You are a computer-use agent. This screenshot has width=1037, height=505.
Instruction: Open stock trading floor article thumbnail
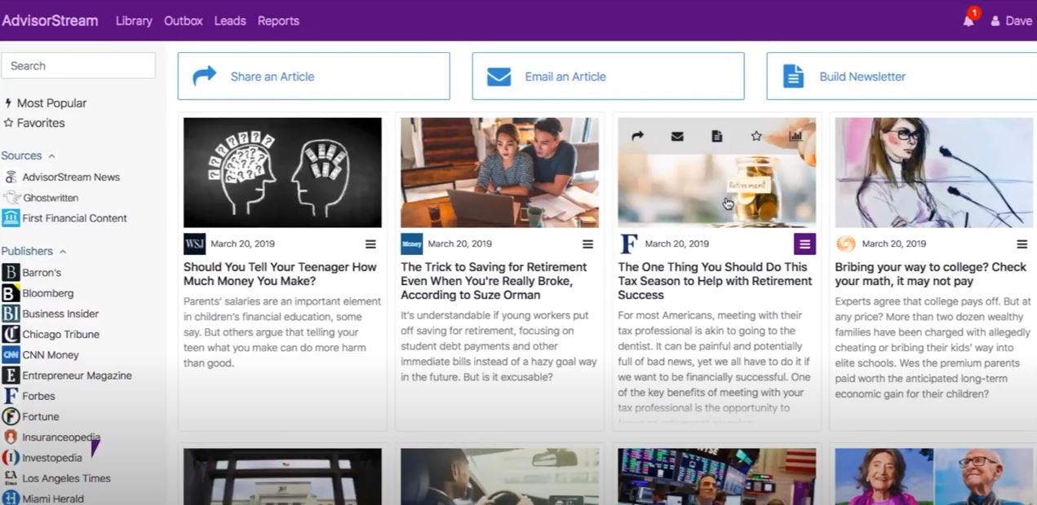click(x=716, y=476)
